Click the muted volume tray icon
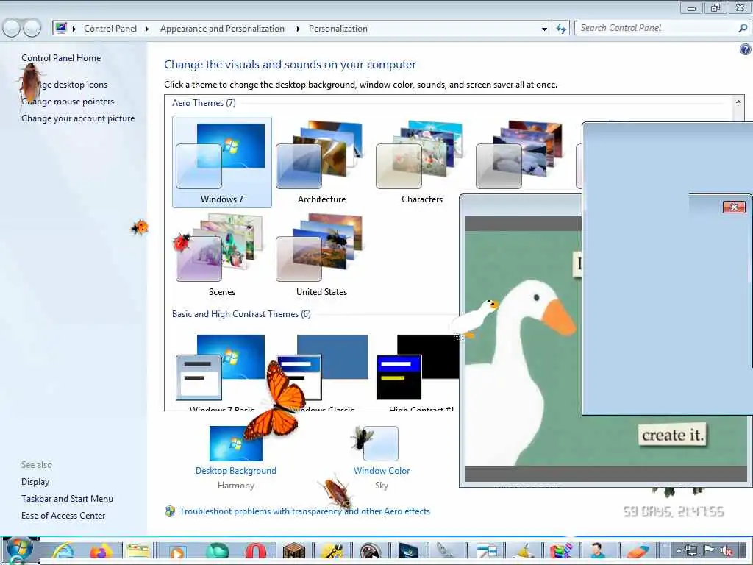753x565 pixels. [727, 550]
